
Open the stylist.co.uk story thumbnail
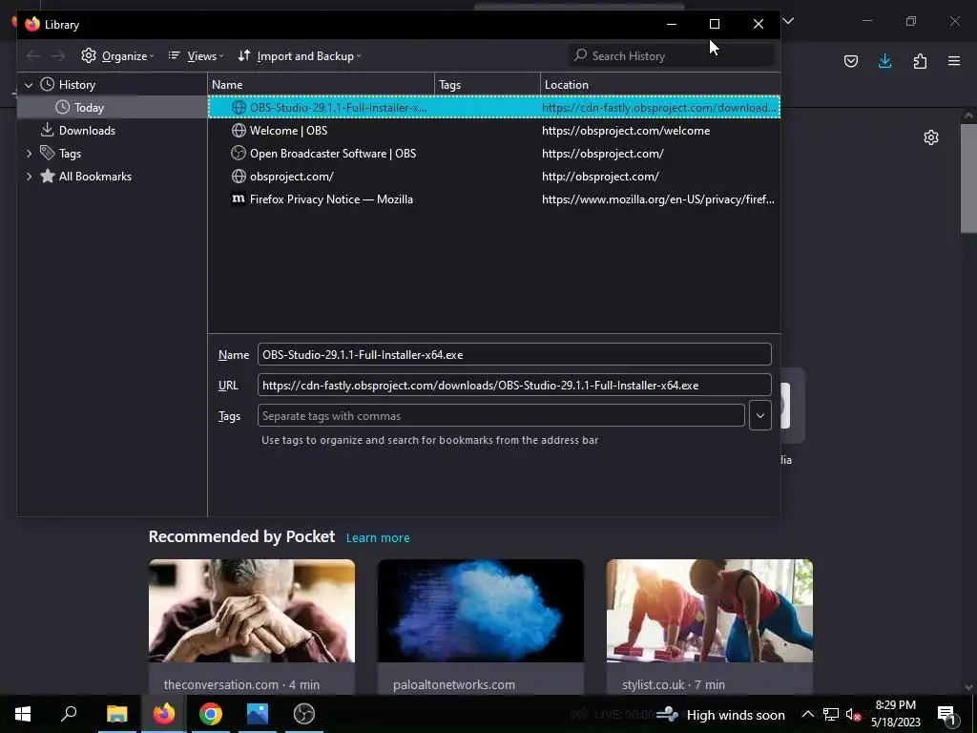point(710,611)
